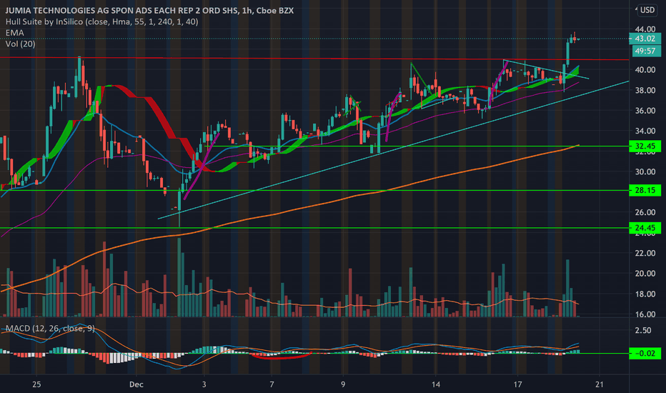Click the MACD 2.50 axis label
666x393 pixels.
tap(644, 331)
